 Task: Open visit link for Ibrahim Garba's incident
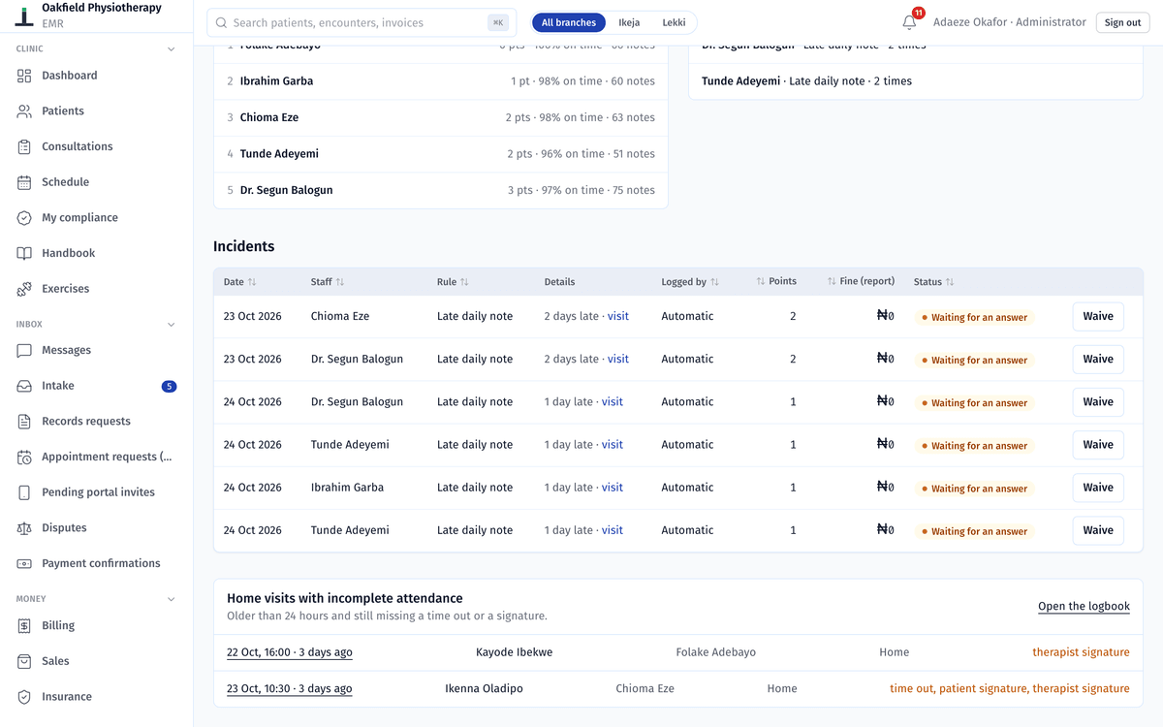pyautogui.click(x=613, y=488)
